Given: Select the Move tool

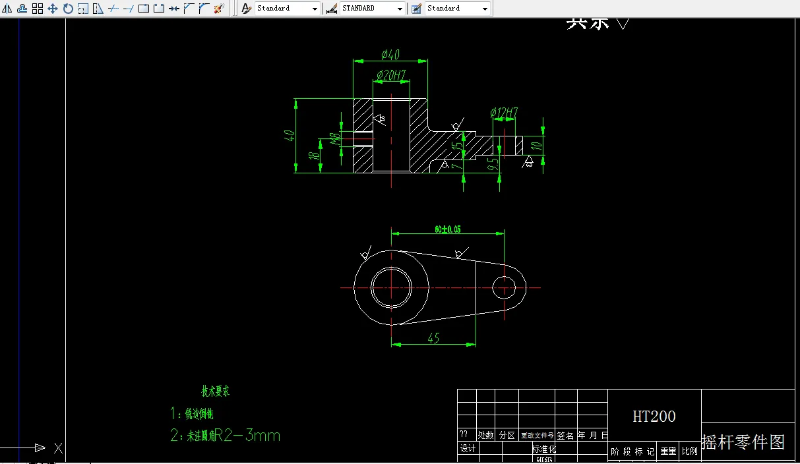Looking at the screenshot, I should (x=53, y=9).
